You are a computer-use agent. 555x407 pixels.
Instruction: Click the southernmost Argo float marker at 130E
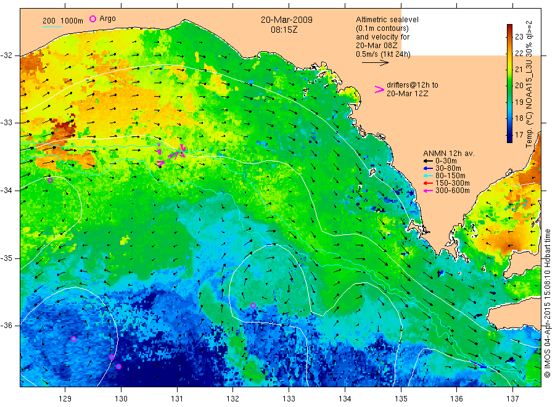click(118, 367)
